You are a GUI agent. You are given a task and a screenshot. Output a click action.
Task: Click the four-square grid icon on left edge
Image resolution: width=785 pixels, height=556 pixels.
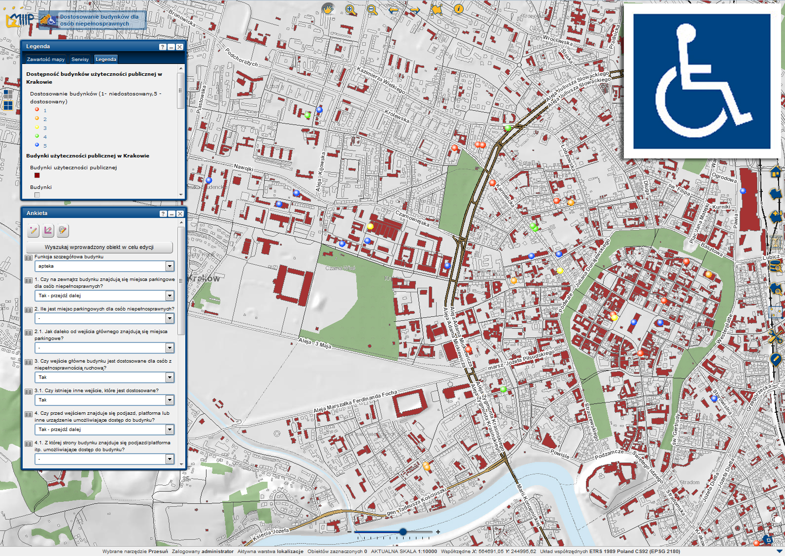click(x=8, y=105)
